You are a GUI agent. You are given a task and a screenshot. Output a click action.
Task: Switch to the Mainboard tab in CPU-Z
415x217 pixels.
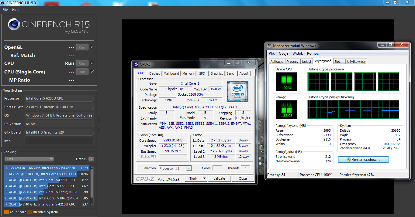[171, 73]
